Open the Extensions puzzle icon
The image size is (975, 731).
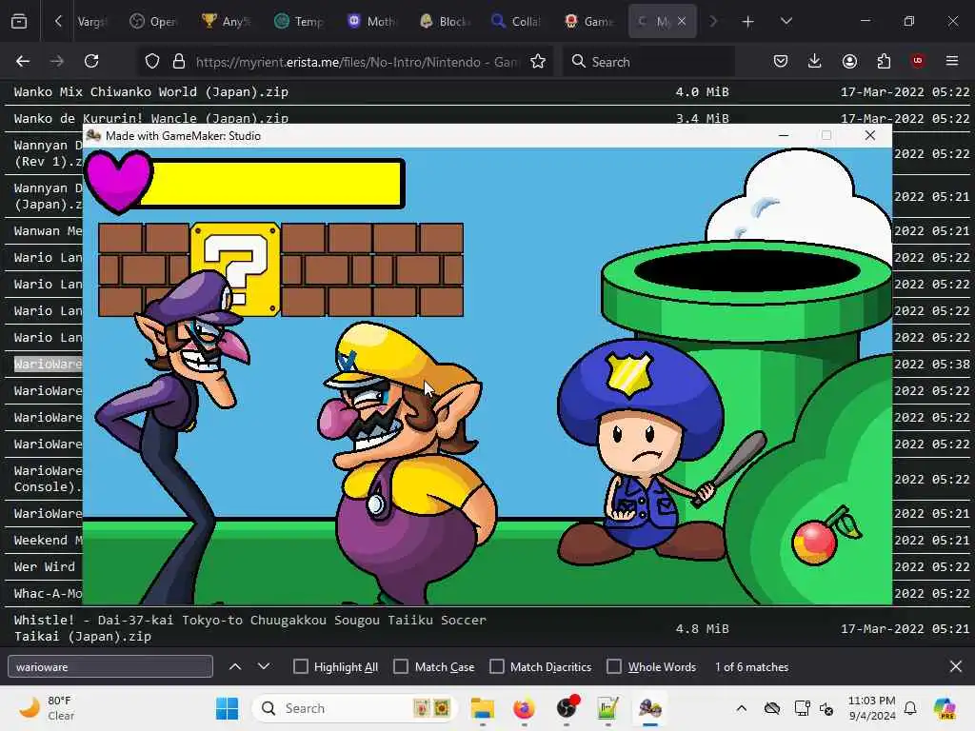click(x=884, y=61)
